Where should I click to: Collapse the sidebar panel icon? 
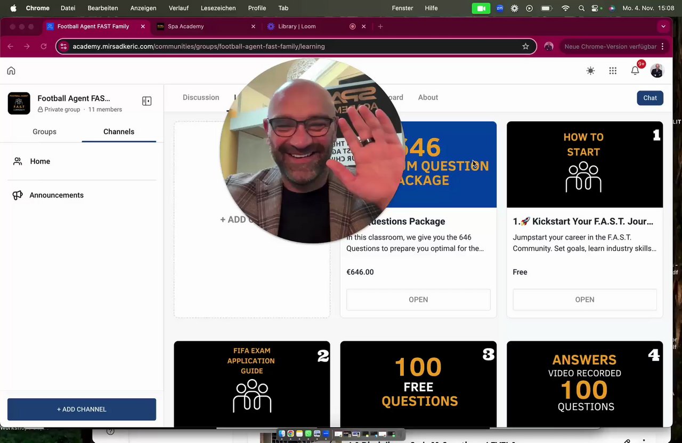(147, 101)
